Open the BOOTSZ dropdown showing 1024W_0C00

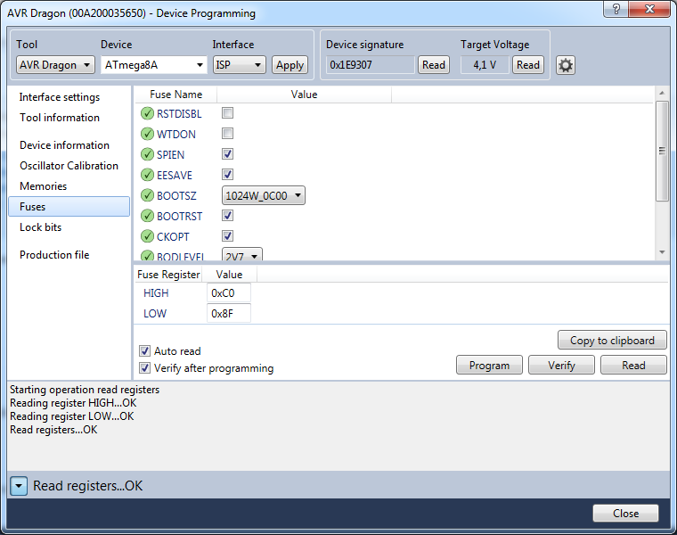264,196
